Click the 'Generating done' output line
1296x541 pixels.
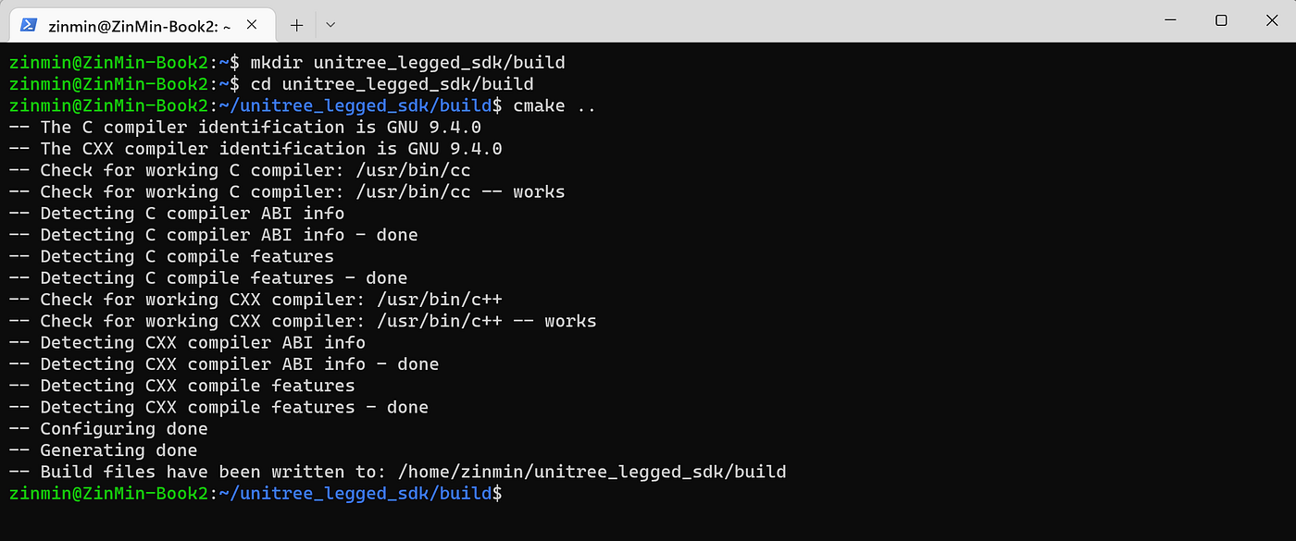[103, 450]
